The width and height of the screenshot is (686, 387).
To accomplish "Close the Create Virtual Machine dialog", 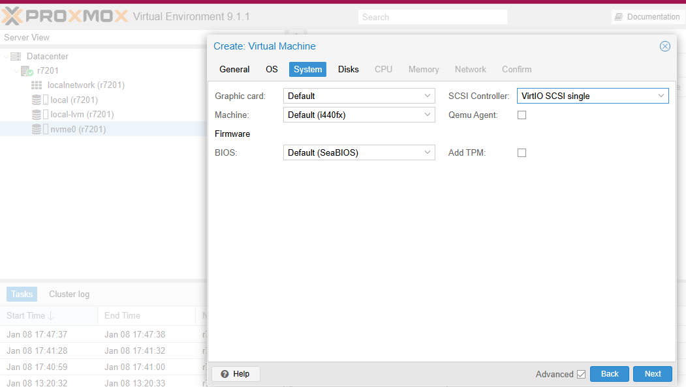I will click(x=664, y=46).
